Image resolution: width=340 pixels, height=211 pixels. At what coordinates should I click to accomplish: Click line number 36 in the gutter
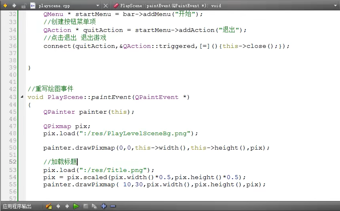coord(13,46)
